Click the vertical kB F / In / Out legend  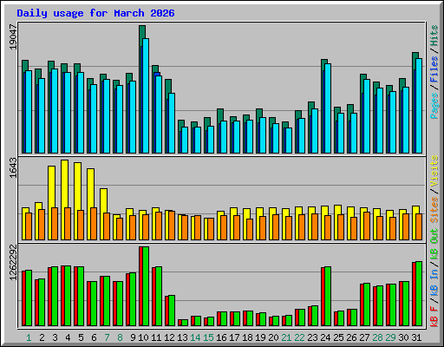(x=434, y=278)
